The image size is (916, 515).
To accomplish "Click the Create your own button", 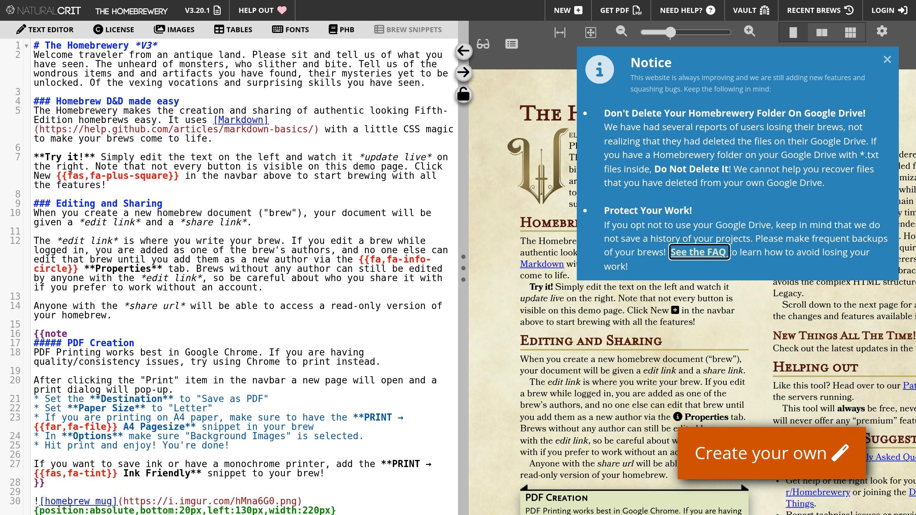I will [x=771, y=453].
